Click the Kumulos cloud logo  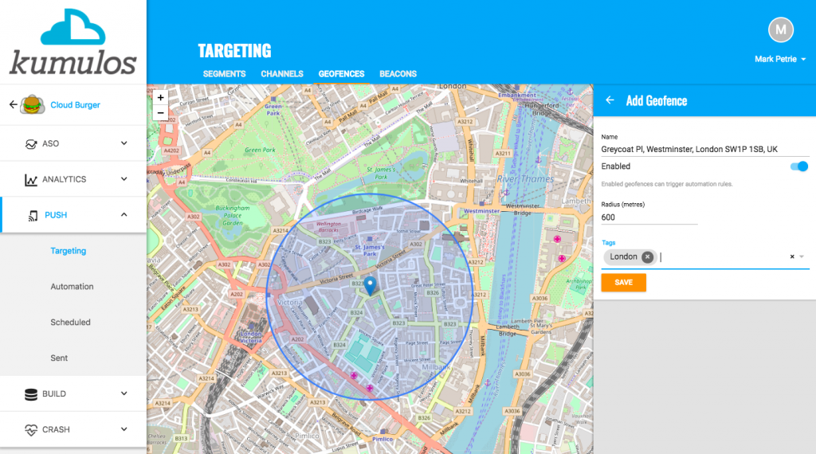point(73,42)
